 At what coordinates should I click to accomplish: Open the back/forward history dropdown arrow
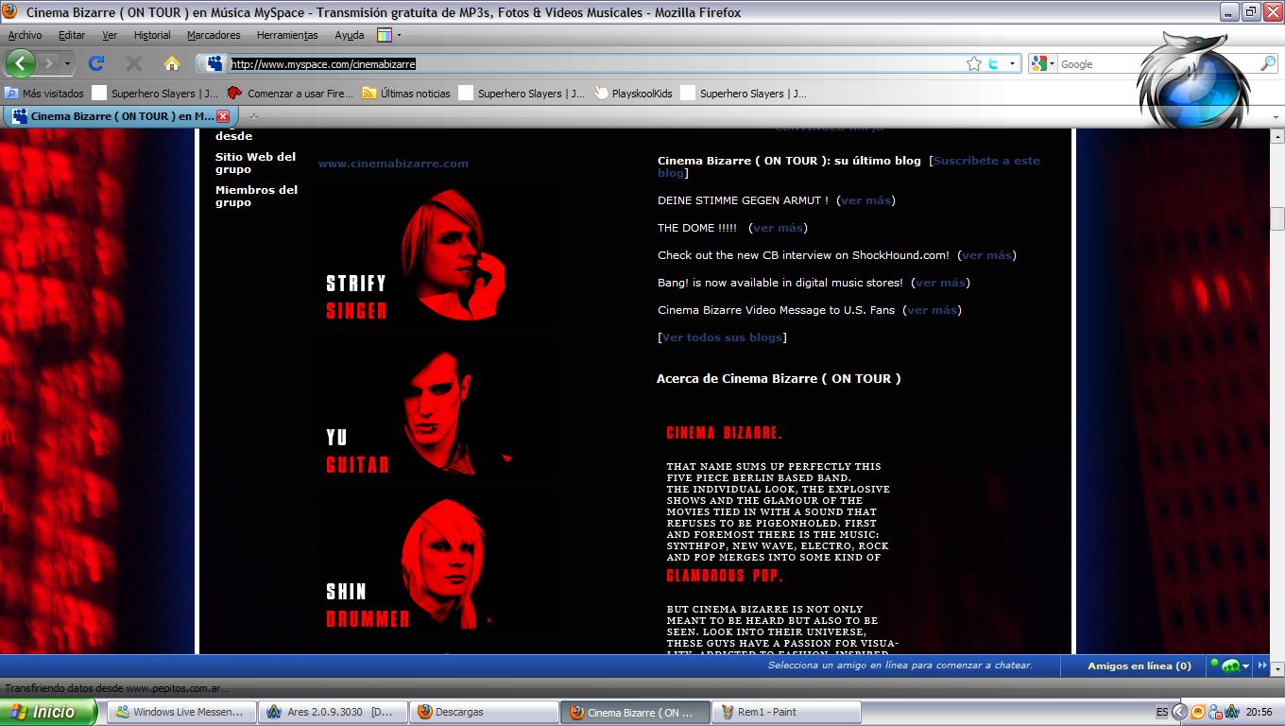(x=67, y=63)
